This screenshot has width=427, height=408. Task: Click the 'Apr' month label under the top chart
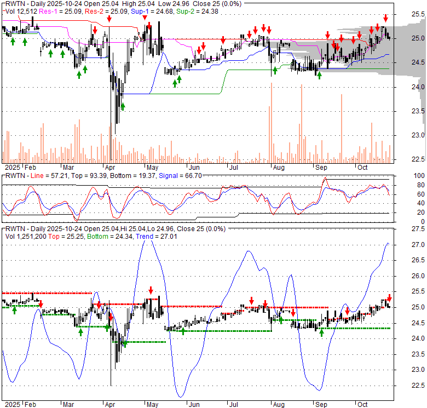[110, 168]
